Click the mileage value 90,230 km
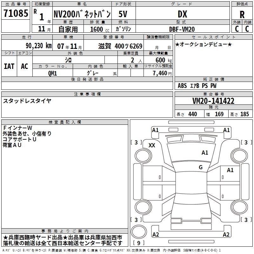Image resolution: width=254 pixels, height=254 pixels. click(39, 46)
